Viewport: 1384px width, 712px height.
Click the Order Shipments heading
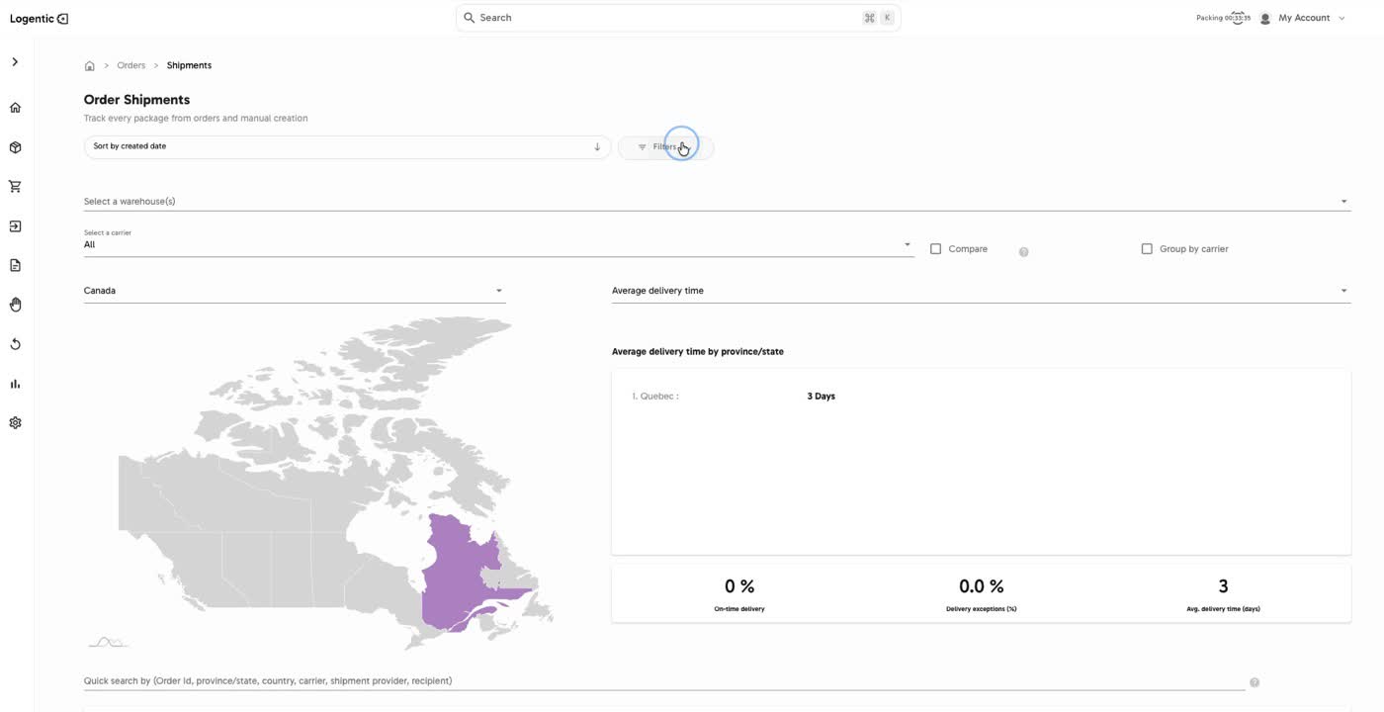pyautogui.click(x=136, y=100)
